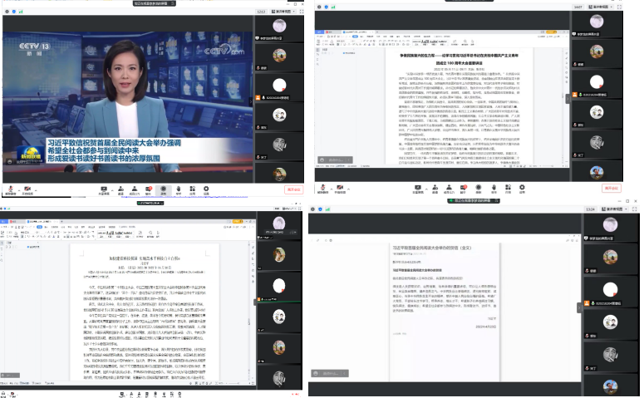
Task: Open the Invite icon in the CCTV-13 meeting toolbar
Action: point(120,189)
